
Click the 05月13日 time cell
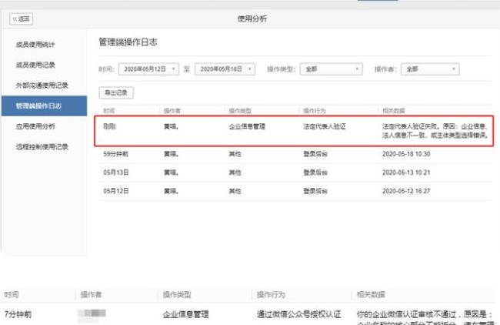[x=115, y=173]
